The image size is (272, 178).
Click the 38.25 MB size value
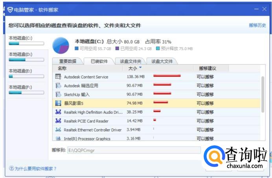click(134, 112)
